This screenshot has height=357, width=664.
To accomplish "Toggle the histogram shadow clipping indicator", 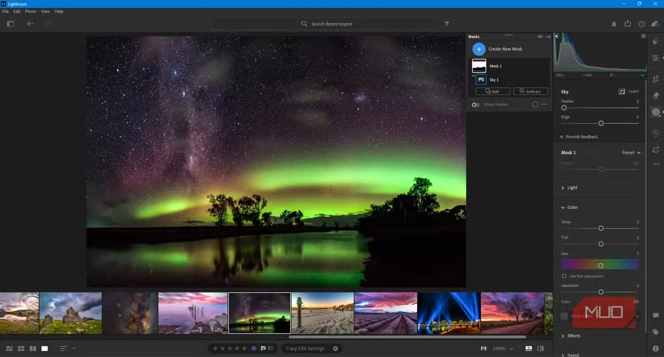I will tap(556, 36).
